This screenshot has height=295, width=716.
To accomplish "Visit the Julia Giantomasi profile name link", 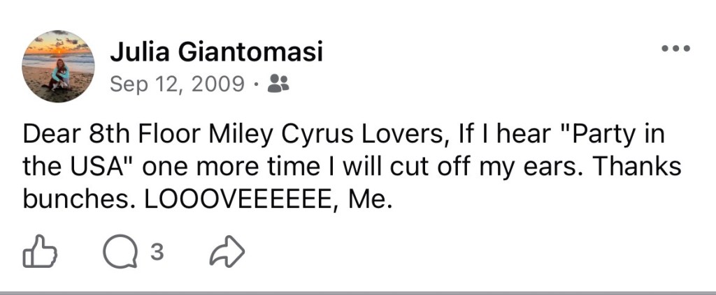I will [x=217, y=53].
